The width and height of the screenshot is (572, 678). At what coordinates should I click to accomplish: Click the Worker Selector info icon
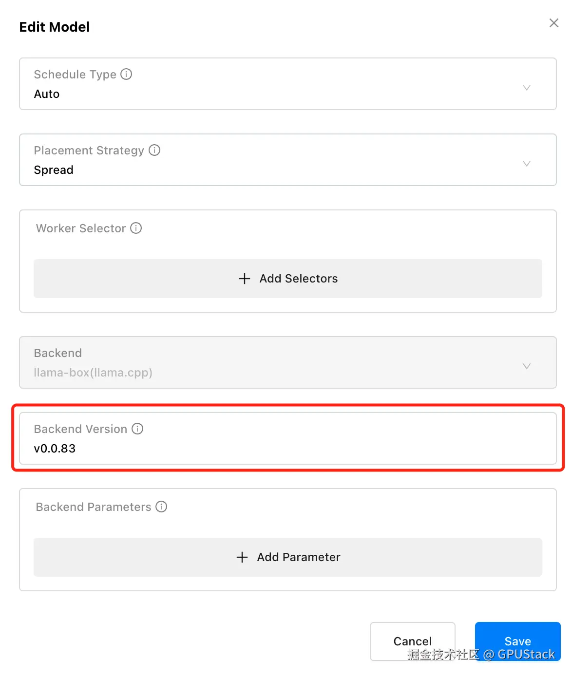tap(136, 228)
